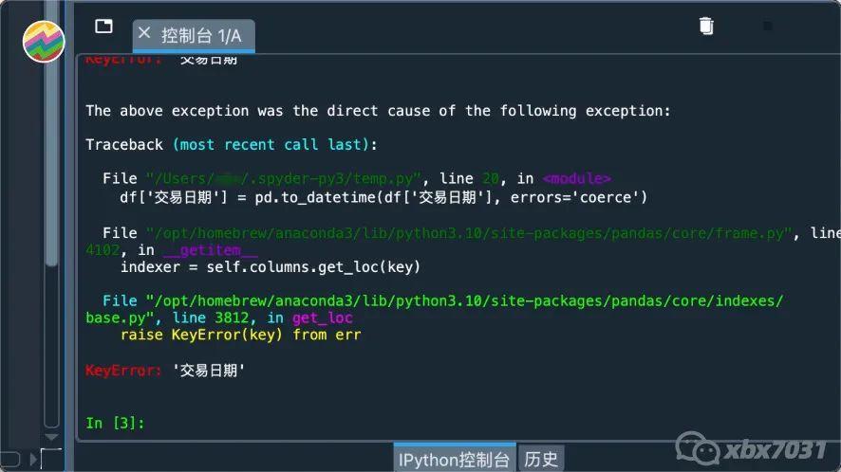
Task: Click the trash icon to clear variables
Action: (x=706, y=26)
